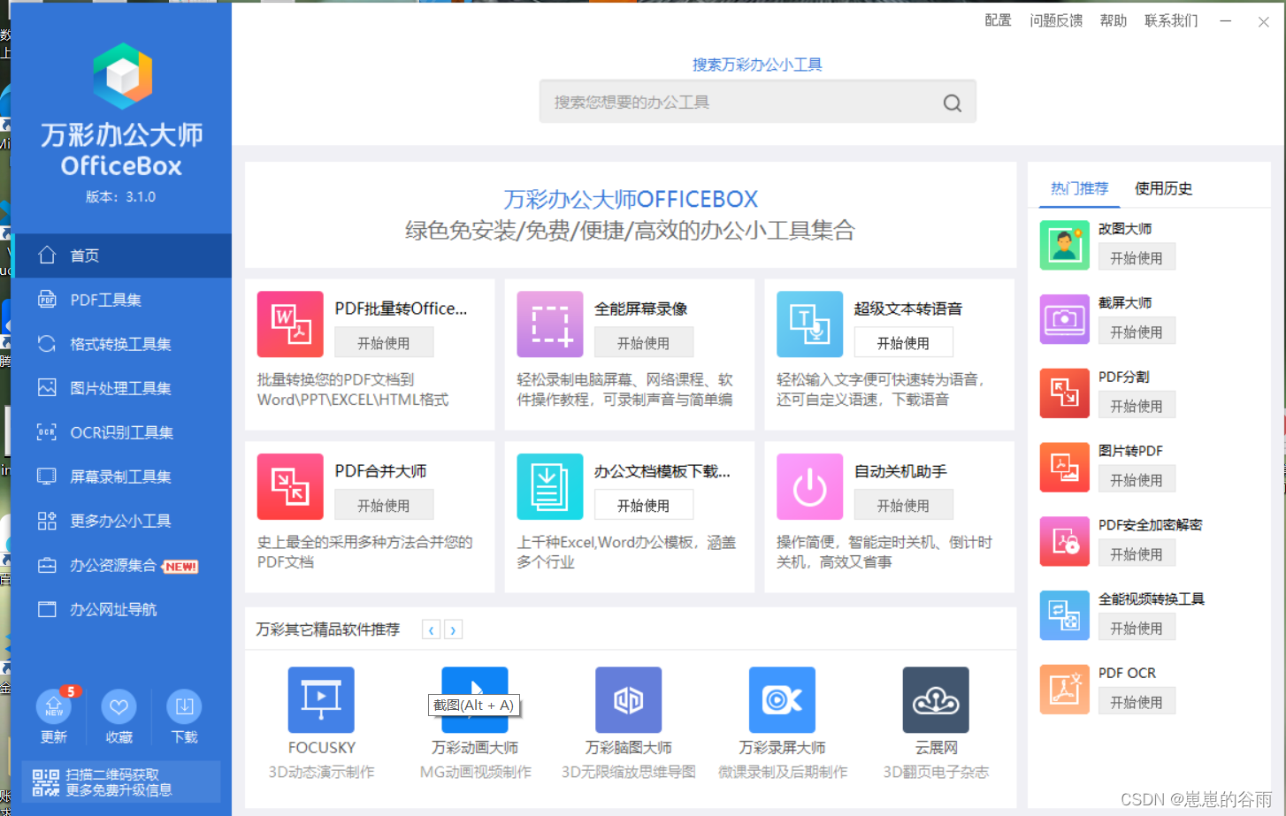The height and width of the screenshot is (816, 1286).
Task: Click 开始使用 under 全能视频转换工具
Action: click(x=1137, y=629)
